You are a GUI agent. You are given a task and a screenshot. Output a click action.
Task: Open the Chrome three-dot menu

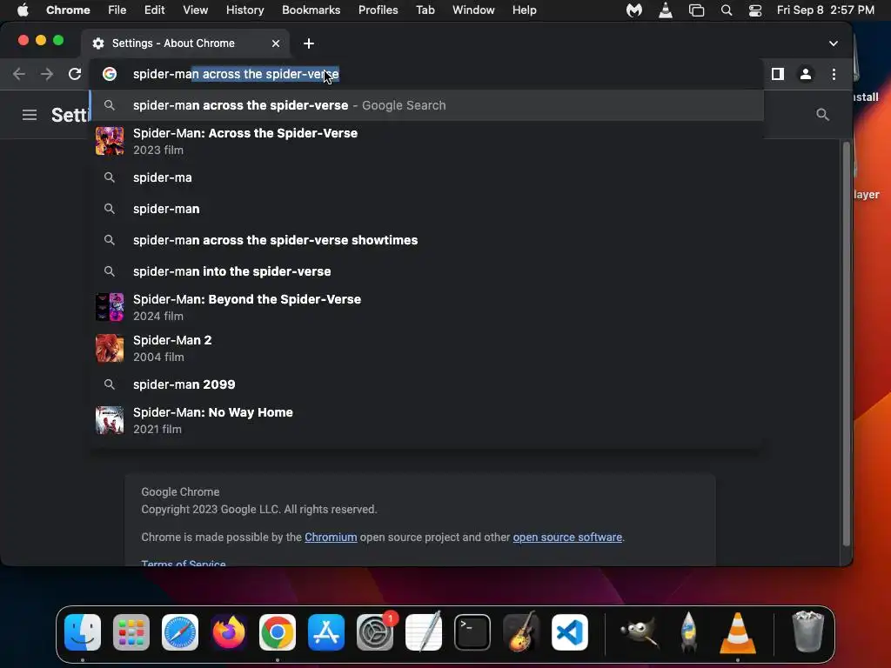(834, 74)
